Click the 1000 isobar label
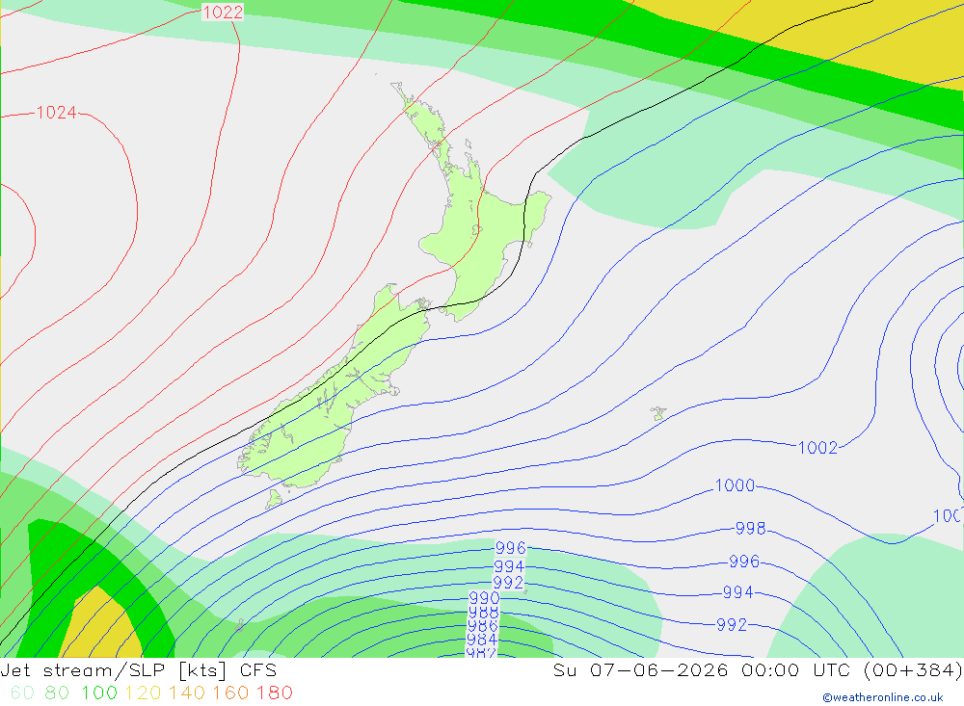The height and width of the screenshot is (706, 964). (735, 485)
